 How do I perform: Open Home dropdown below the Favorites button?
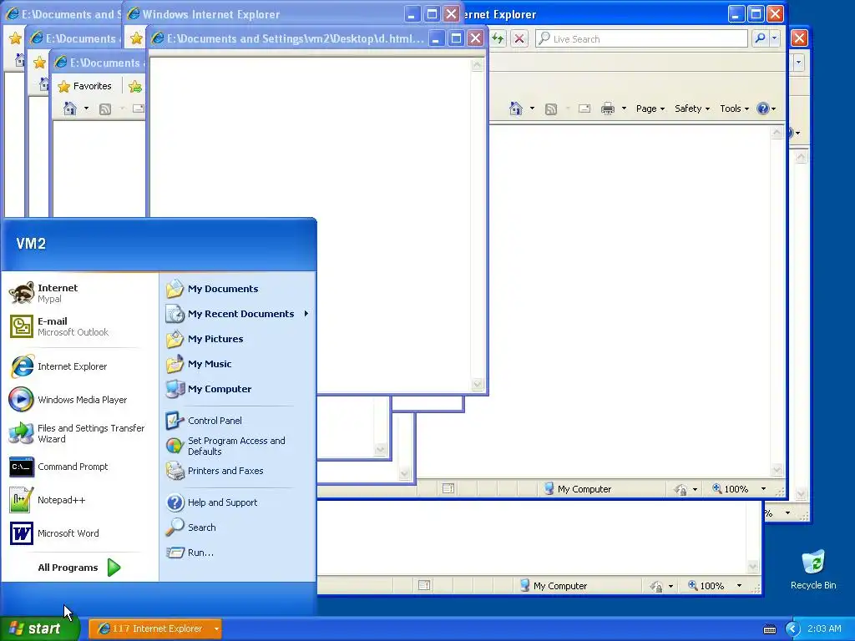(86, 109)
